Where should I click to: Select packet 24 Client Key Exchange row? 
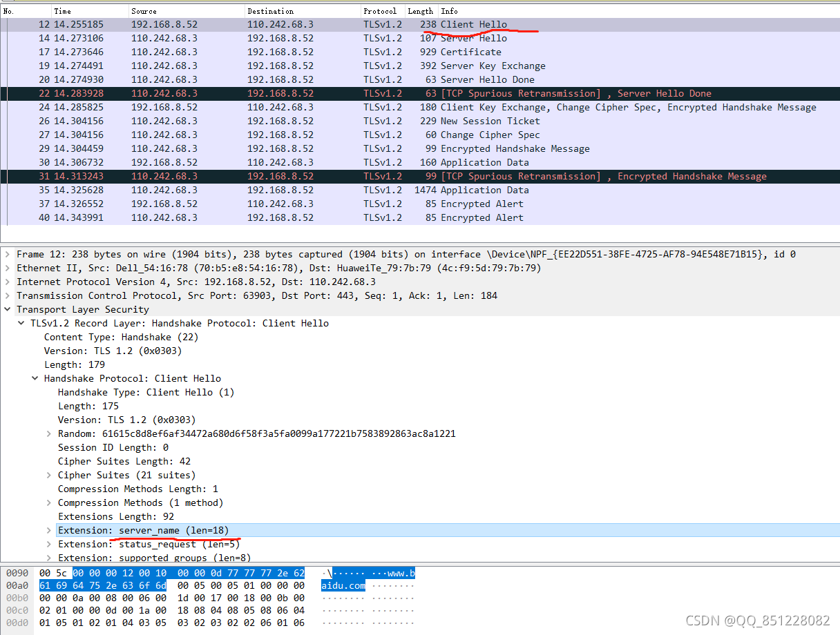420,107
